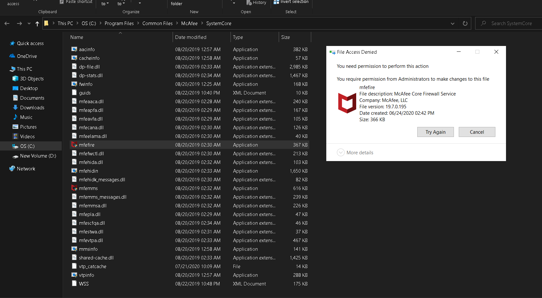Select mfehidin application icon

click(x=74, y=171)
